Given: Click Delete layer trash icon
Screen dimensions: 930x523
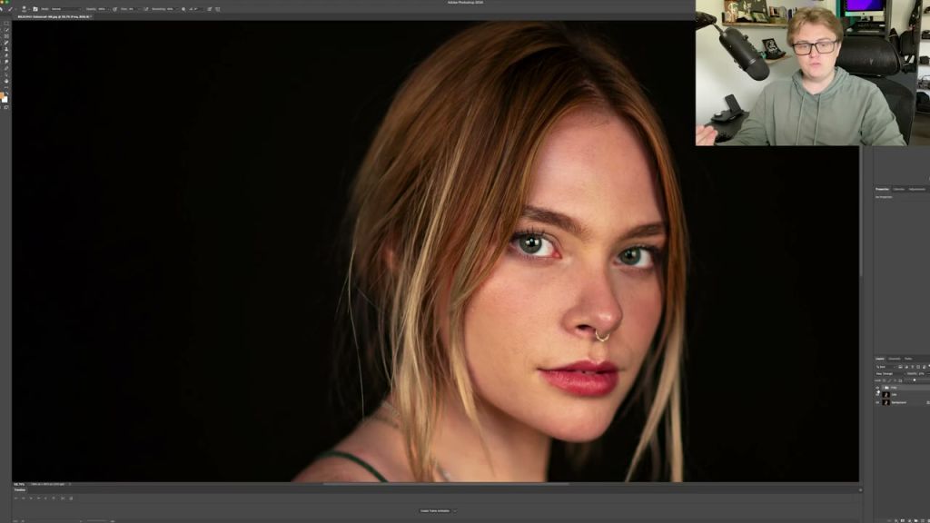Looking at the screenshot, I should click(x=928, y=520).
